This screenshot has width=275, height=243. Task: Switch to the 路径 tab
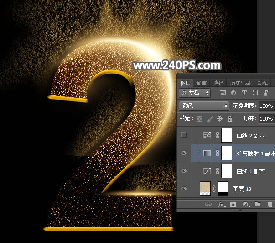coord(218,83)
